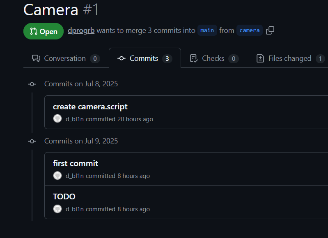Open dprogrb user profile link
The height and width of the screenshot is (238, 328).
pyautogui.click(x=81, y=30)
